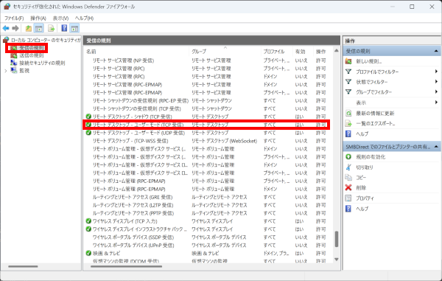This screenshot has height=281, width=442.
Task: Click 最新の情報に更新 action link
Action: (x=375, y=113)
